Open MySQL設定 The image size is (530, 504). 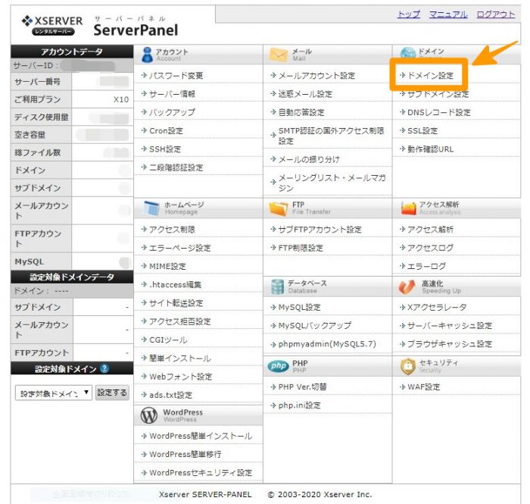pyautogui.click(x=299, y=307)
